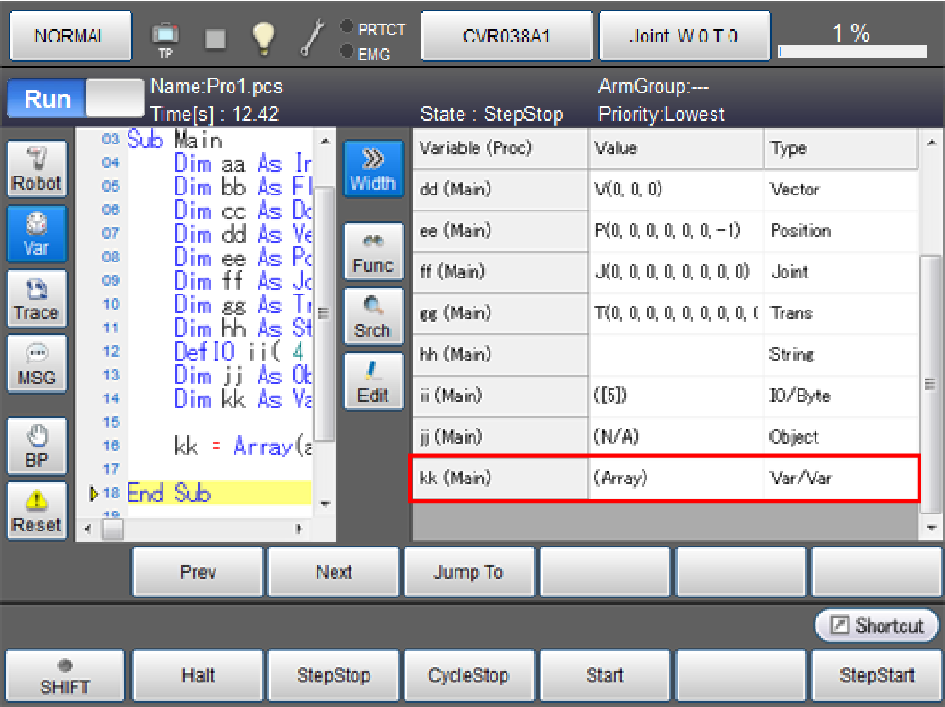945x707 pixels.
Task: Expand panel with Width button
Action: tap(372, 169)
